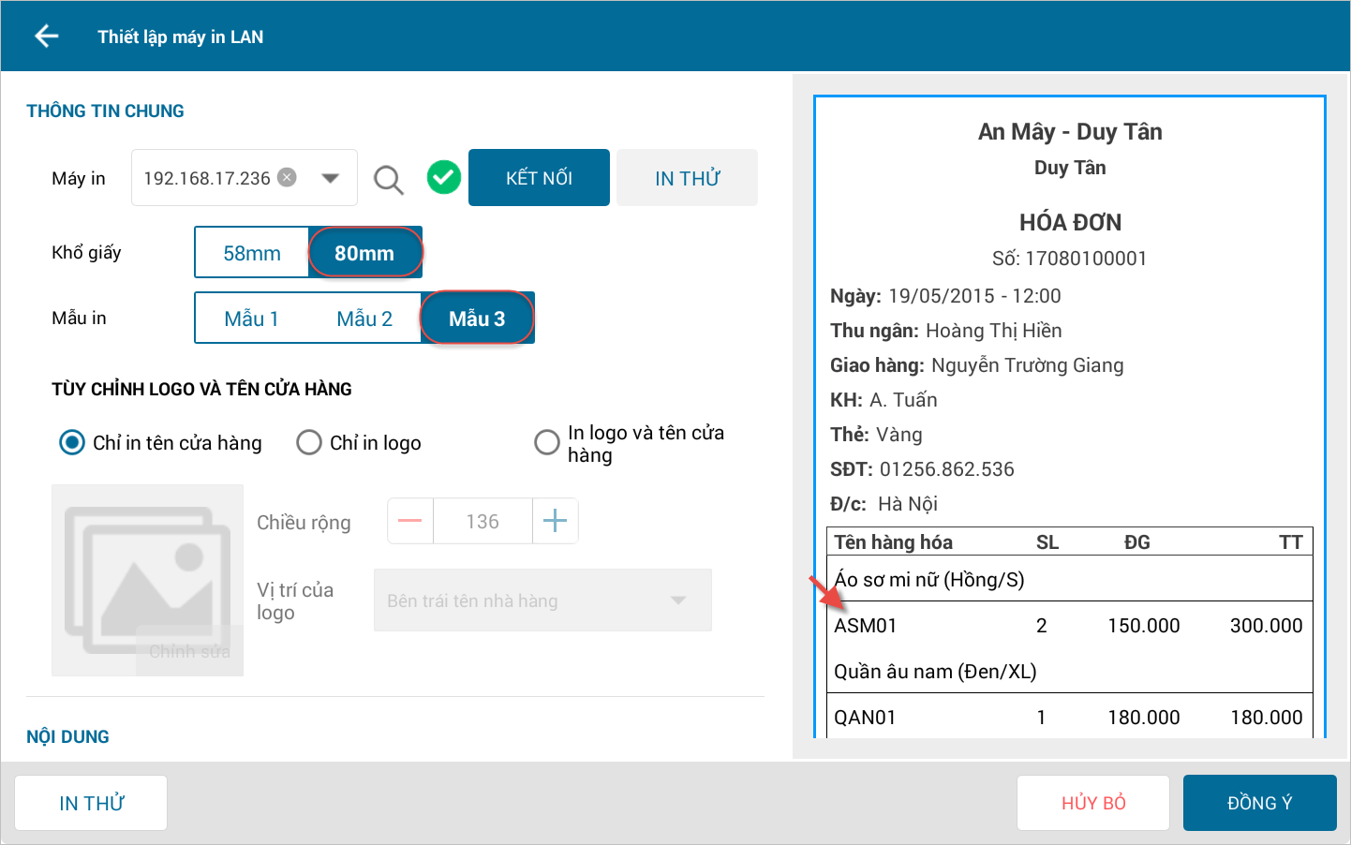Open the printer IP dropdown list
The width and height of the screenshot is (1351, 845).
pyautogui.click(x=330, y=178)
